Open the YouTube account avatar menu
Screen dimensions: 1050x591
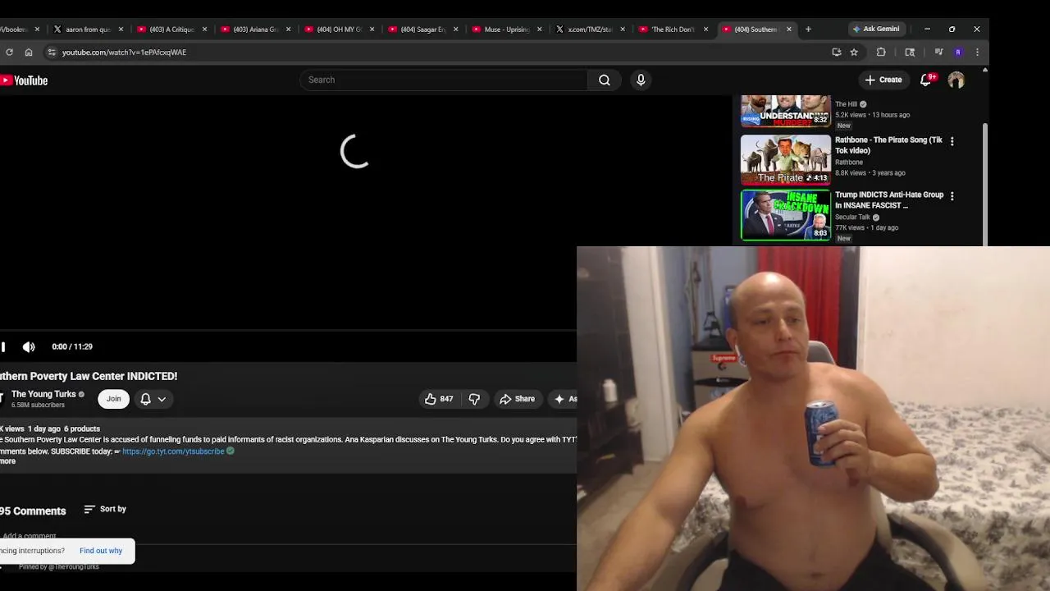pos(956,80)
